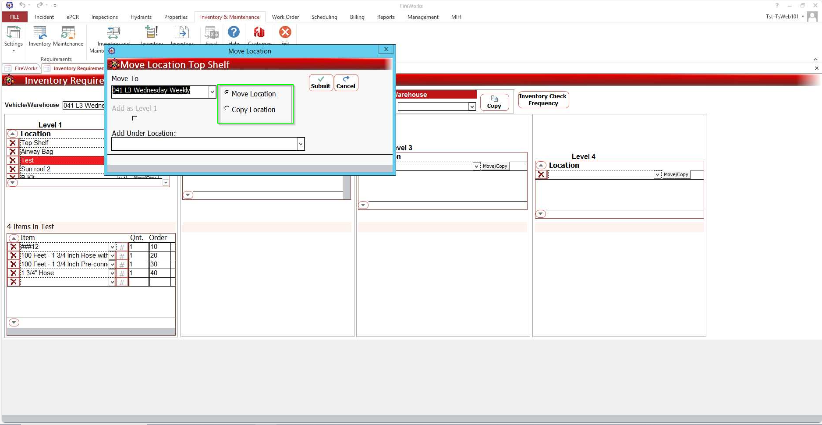Select the Copy Location radio button
Viewport: 822px width, 425px height.
(227, 109)
